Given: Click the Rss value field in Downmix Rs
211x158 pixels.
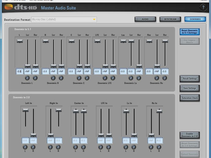Looking at the screenshot, I should (149, 71).
